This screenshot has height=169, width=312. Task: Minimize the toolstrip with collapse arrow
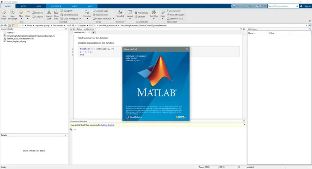point(310,21)
